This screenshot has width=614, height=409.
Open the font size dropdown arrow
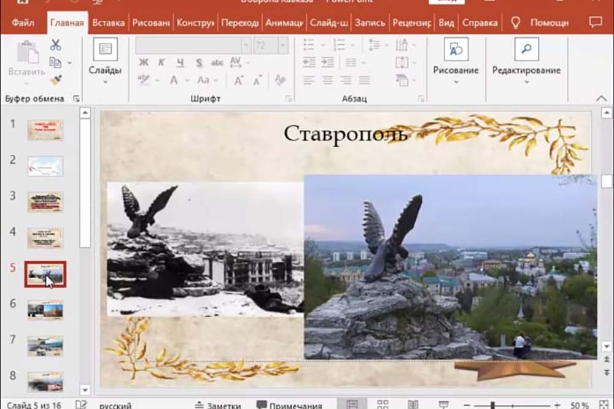[282, 46]
